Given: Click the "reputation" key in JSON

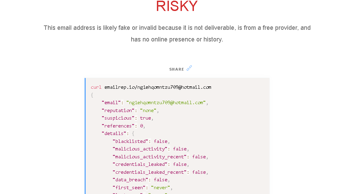Looking at the screenshot, I should [x=118, y=111].
